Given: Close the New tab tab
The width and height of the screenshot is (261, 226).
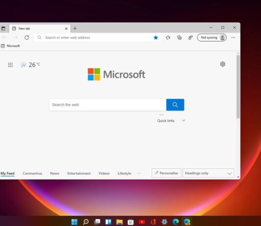Looking at the screenshot, I should [x=66, y=29].
